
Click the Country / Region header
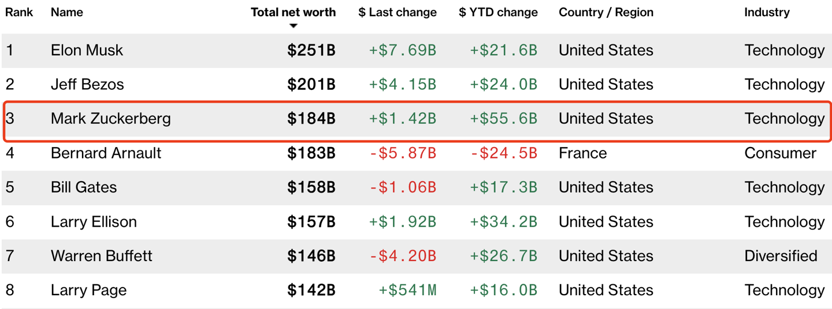point(606,12)
